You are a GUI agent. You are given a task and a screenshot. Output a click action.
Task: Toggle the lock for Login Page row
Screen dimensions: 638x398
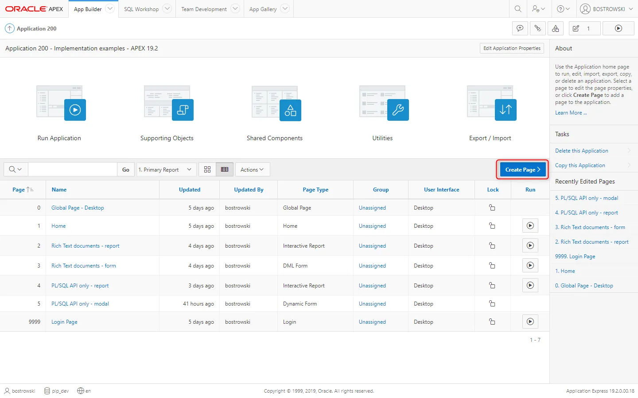pyautogui.click(x=492, y=322)
